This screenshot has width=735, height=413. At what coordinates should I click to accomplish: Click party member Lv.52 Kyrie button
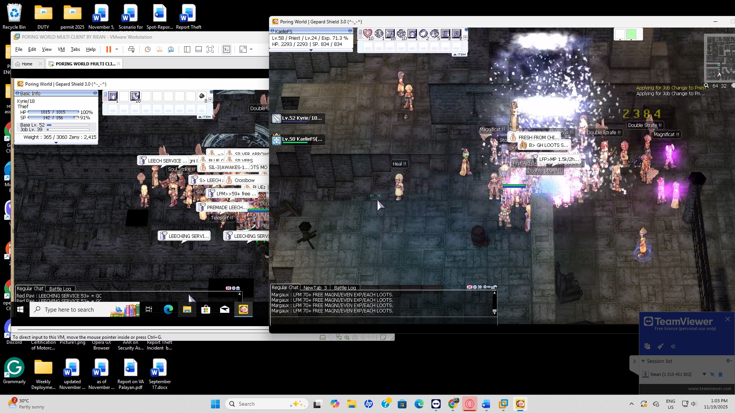click(298, 118)
